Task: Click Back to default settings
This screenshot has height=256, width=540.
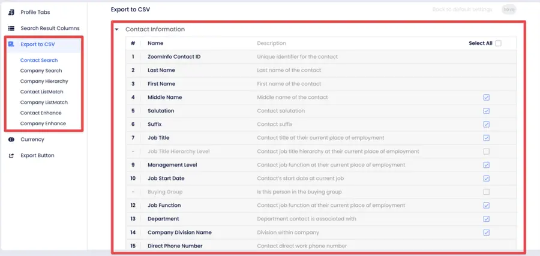Action: point(462,9)
